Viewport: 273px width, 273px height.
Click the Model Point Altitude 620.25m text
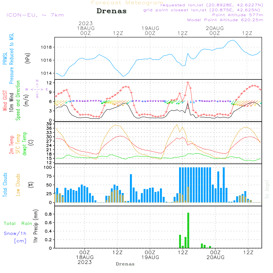[225, 20]
